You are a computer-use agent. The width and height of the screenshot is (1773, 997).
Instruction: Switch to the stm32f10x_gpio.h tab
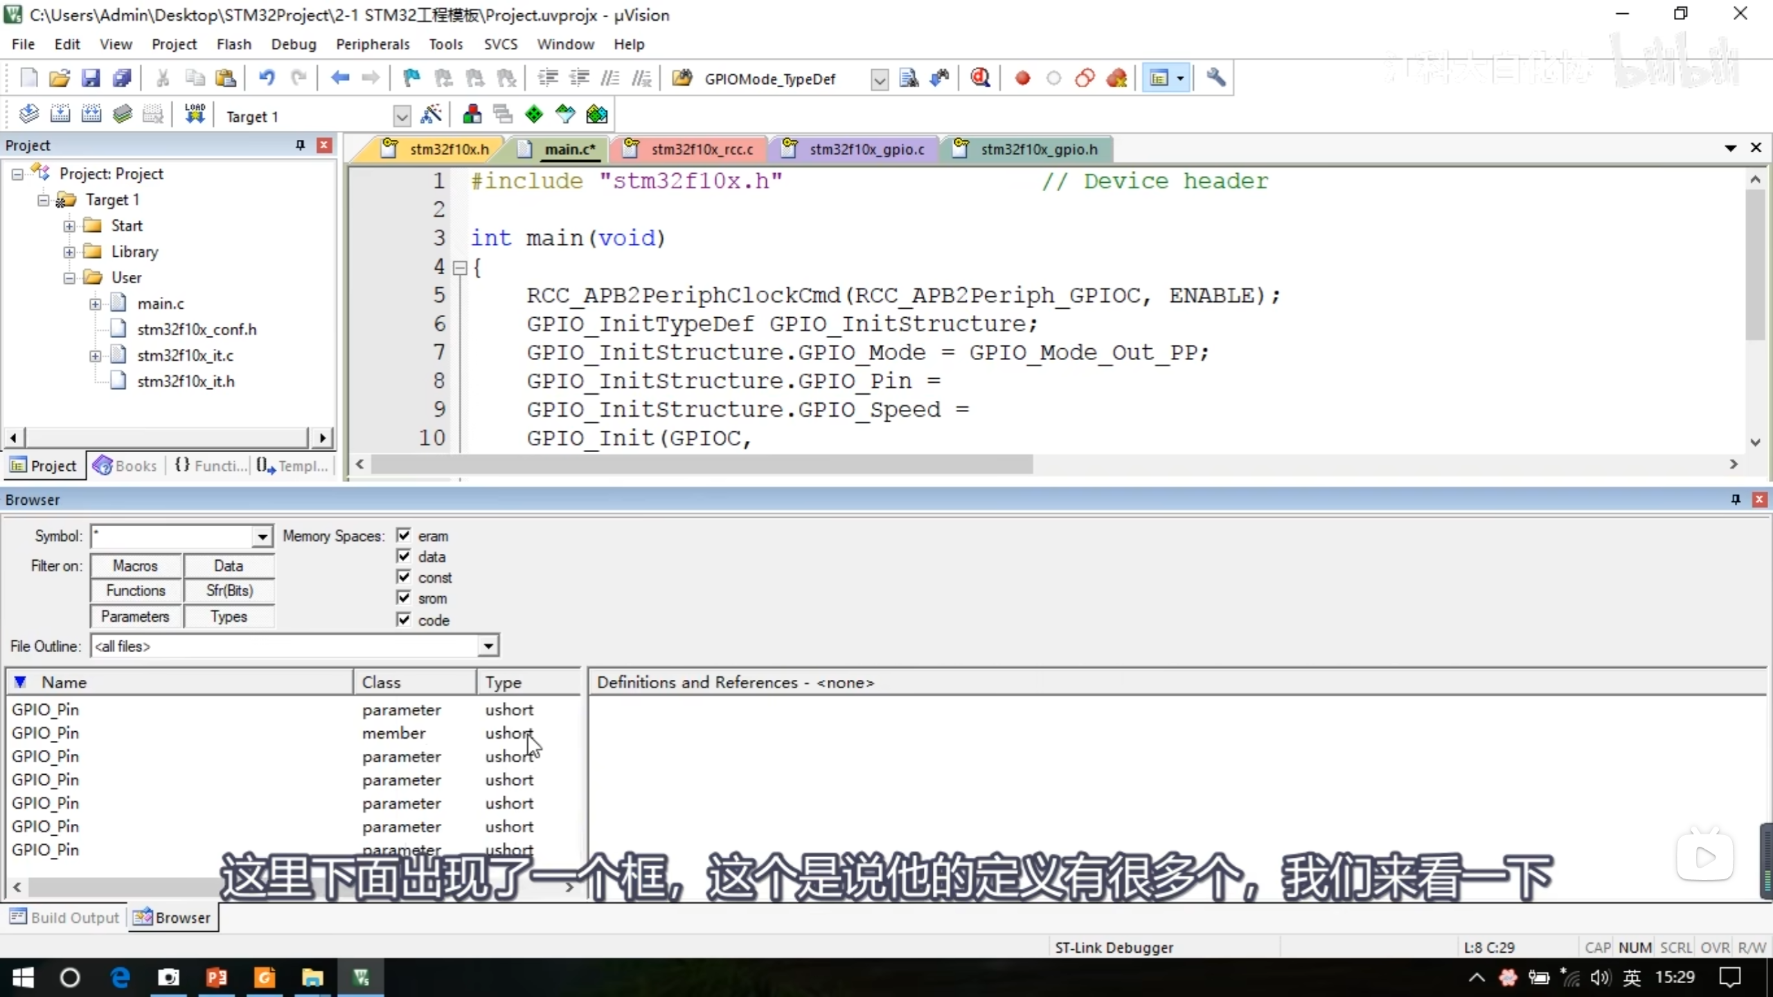(x=1038, y=150)
